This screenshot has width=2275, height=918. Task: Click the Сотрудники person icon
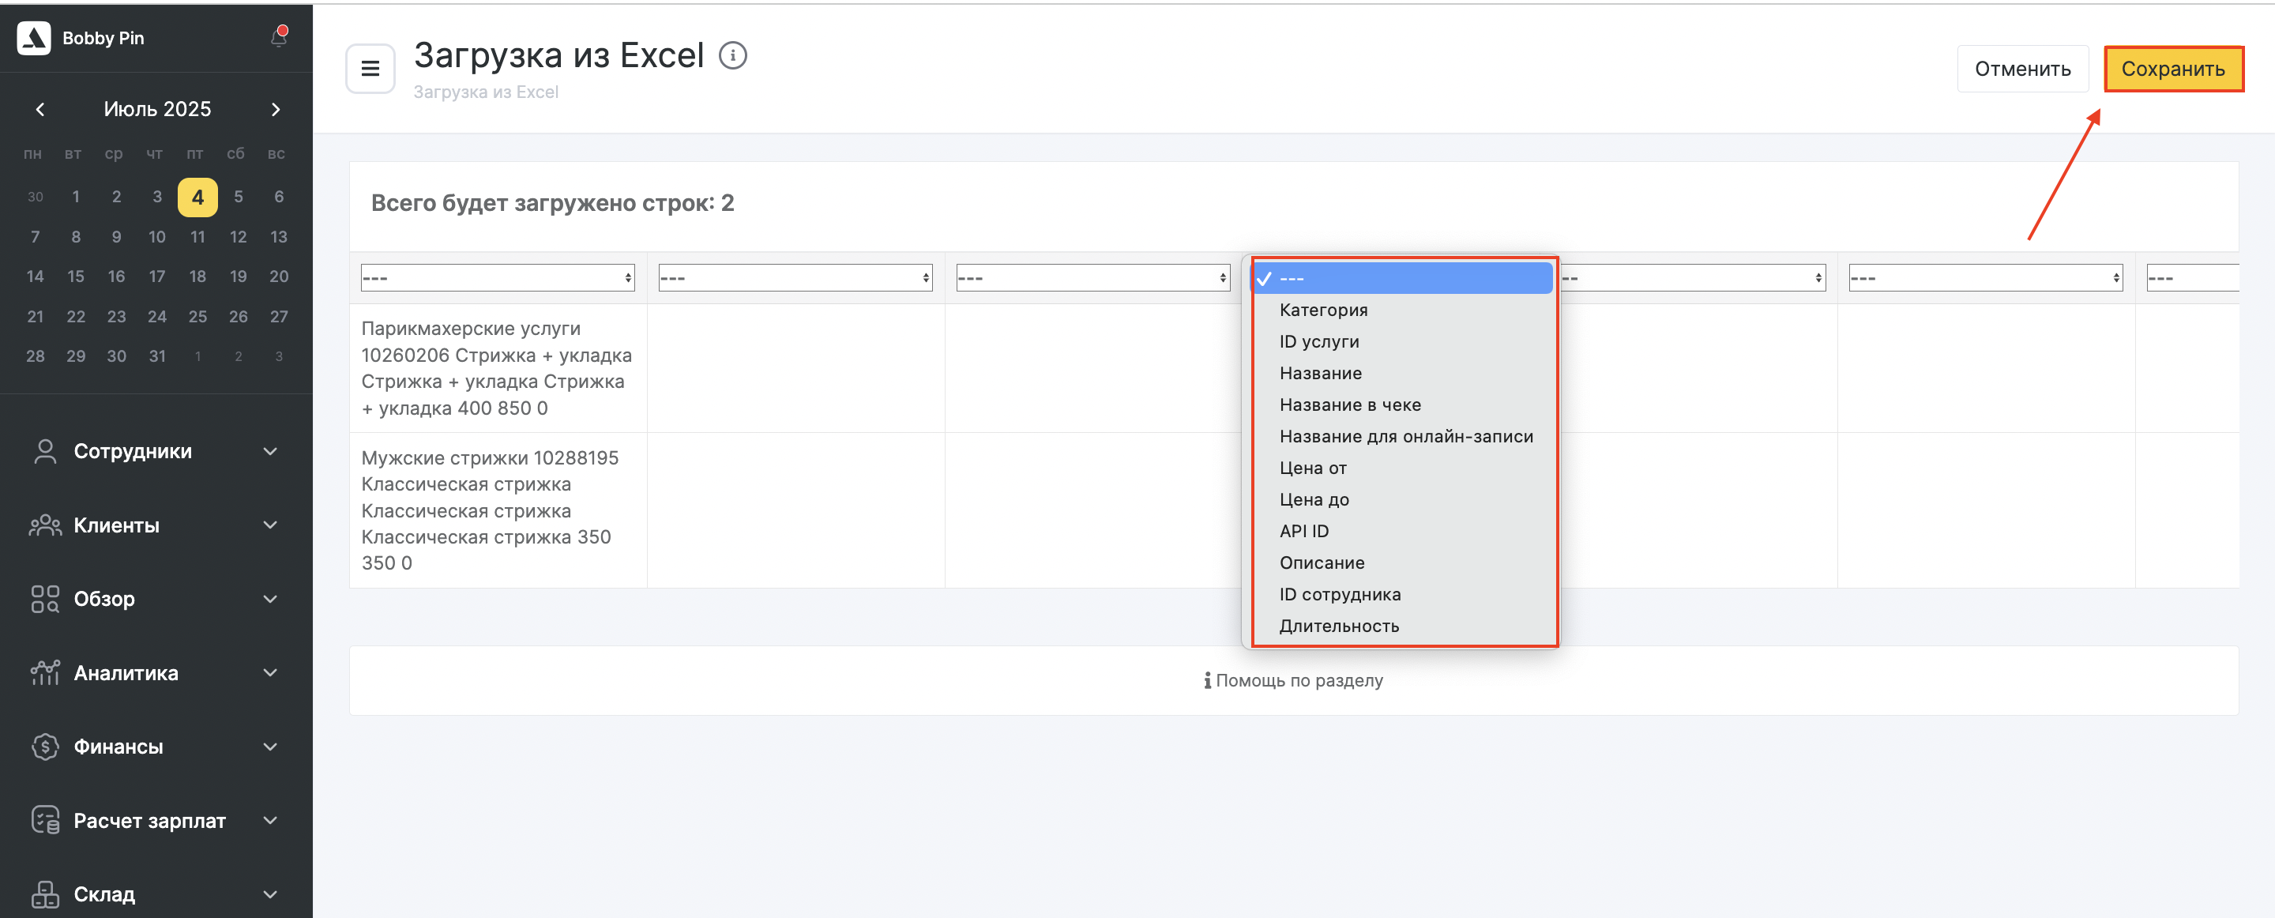(45, 451)
